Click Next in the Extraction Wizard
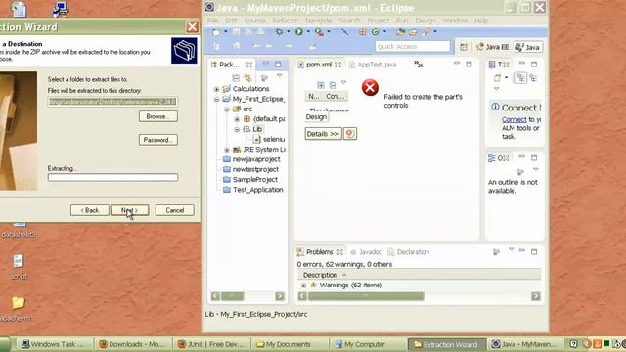 (130, 210)
